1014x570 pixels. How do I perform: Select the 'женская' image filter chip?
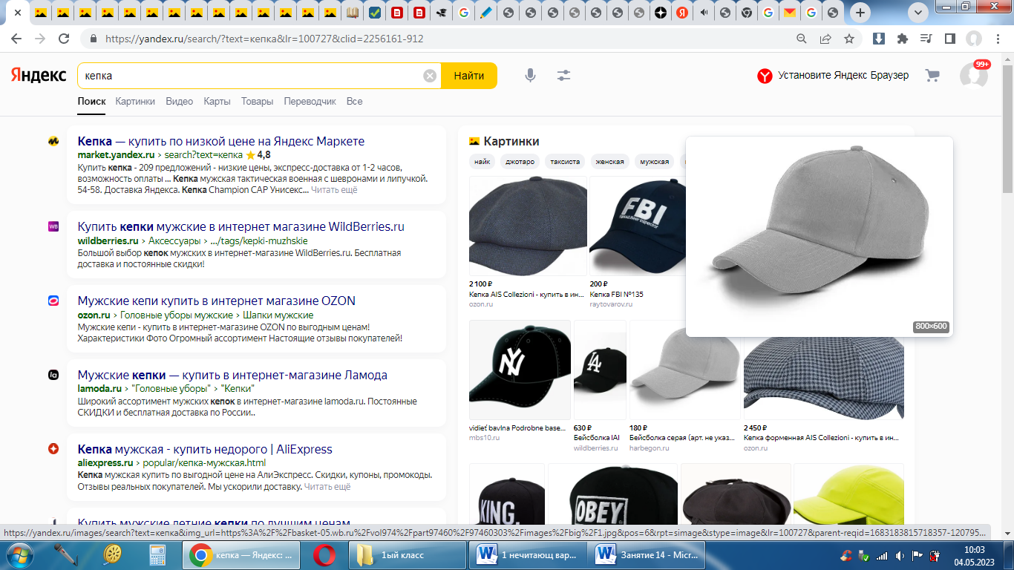[609, 162]
